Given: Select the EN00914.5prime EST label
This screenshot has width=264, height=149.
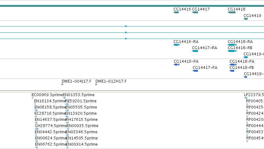Looking at the screenshot, I should pyautogui.click(x=82, y=144).
